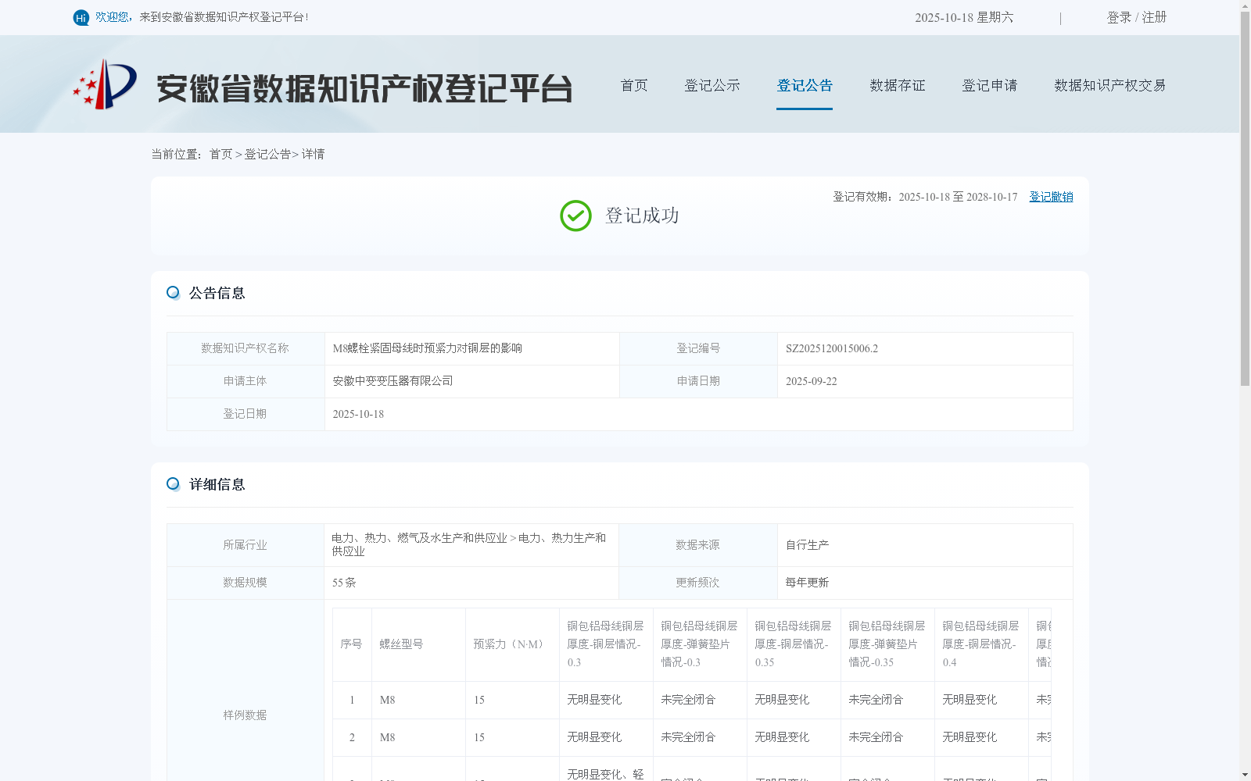Image resolution: width=1251 pixels, height=781 pixels.
Task: Click the green success checkmark icon
Action: pos(575,216)
